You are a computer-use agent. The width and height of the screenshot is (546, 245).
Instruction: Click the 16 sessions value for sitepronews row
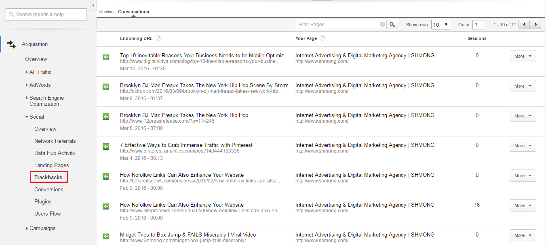[477, 205]
